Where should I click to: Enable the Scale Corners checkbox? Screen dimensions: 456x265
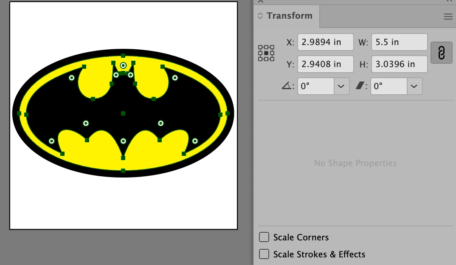point(264,237)
